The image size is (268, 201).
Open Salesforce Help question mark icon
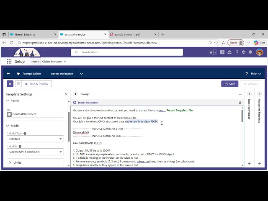tap(237, 52)
